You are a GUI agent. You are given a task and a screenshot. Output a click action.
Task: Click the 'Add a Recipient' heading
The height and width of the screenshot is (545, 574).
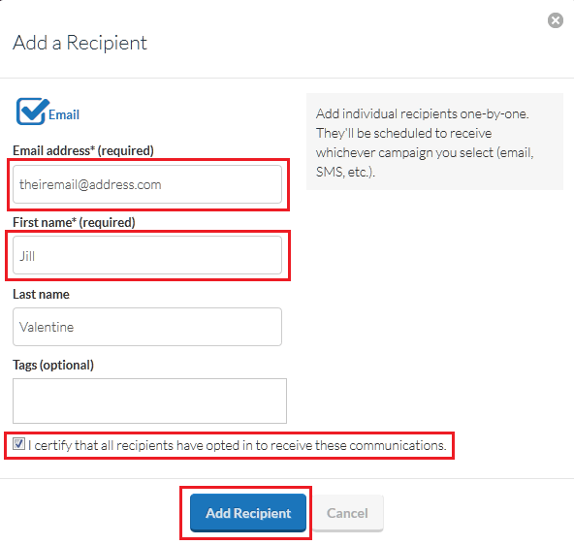pyautogui.click(x=80, y=43)
